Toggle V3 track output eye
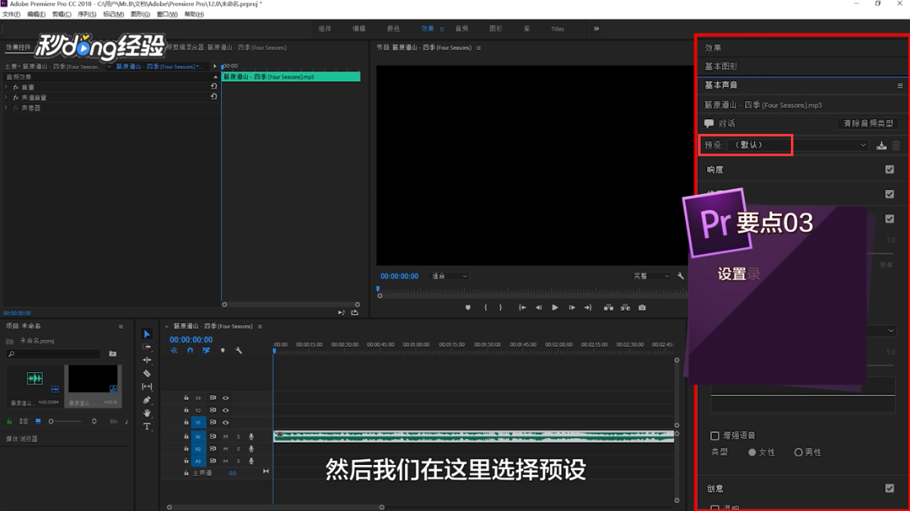910x511 pixels. pyautogui.click(x=226, y=398)
